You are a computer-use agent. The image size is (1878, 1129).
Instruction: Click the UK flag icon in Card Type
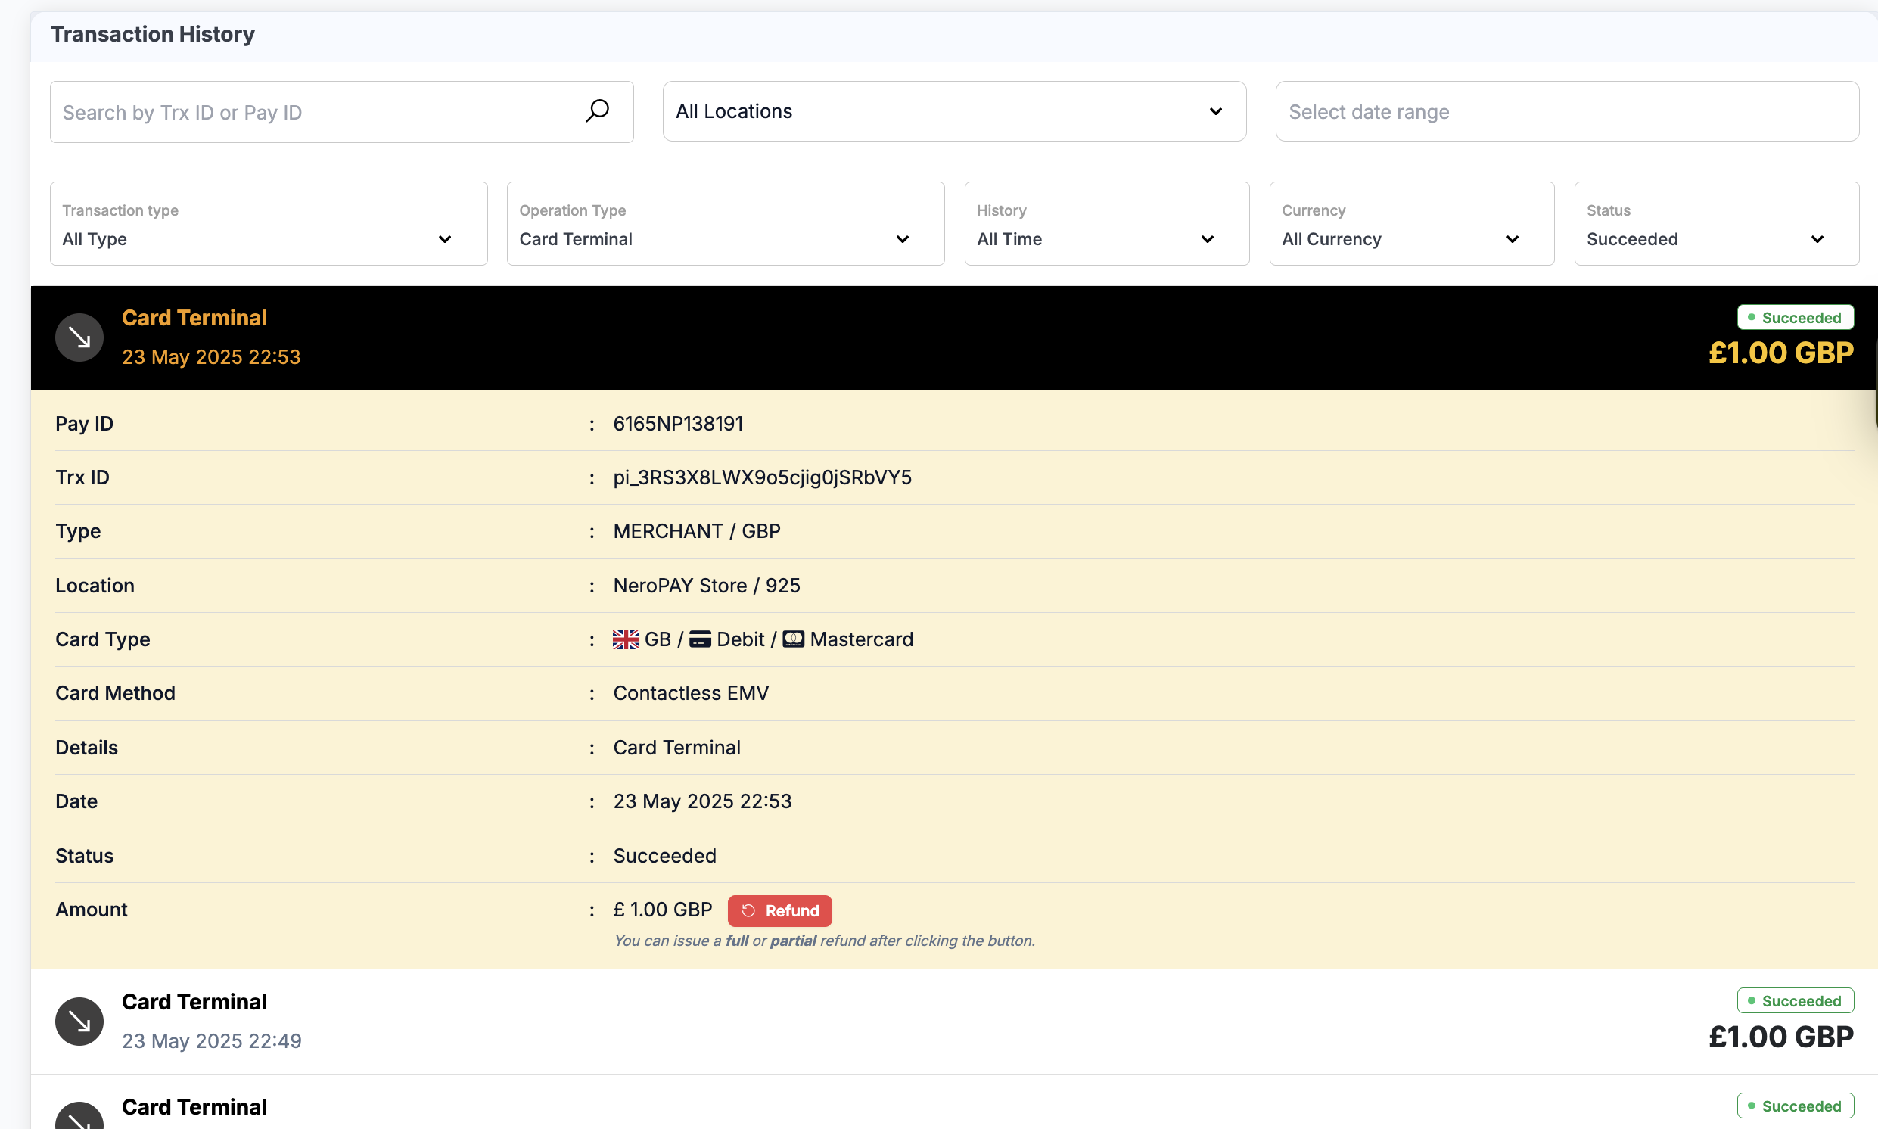625,639
